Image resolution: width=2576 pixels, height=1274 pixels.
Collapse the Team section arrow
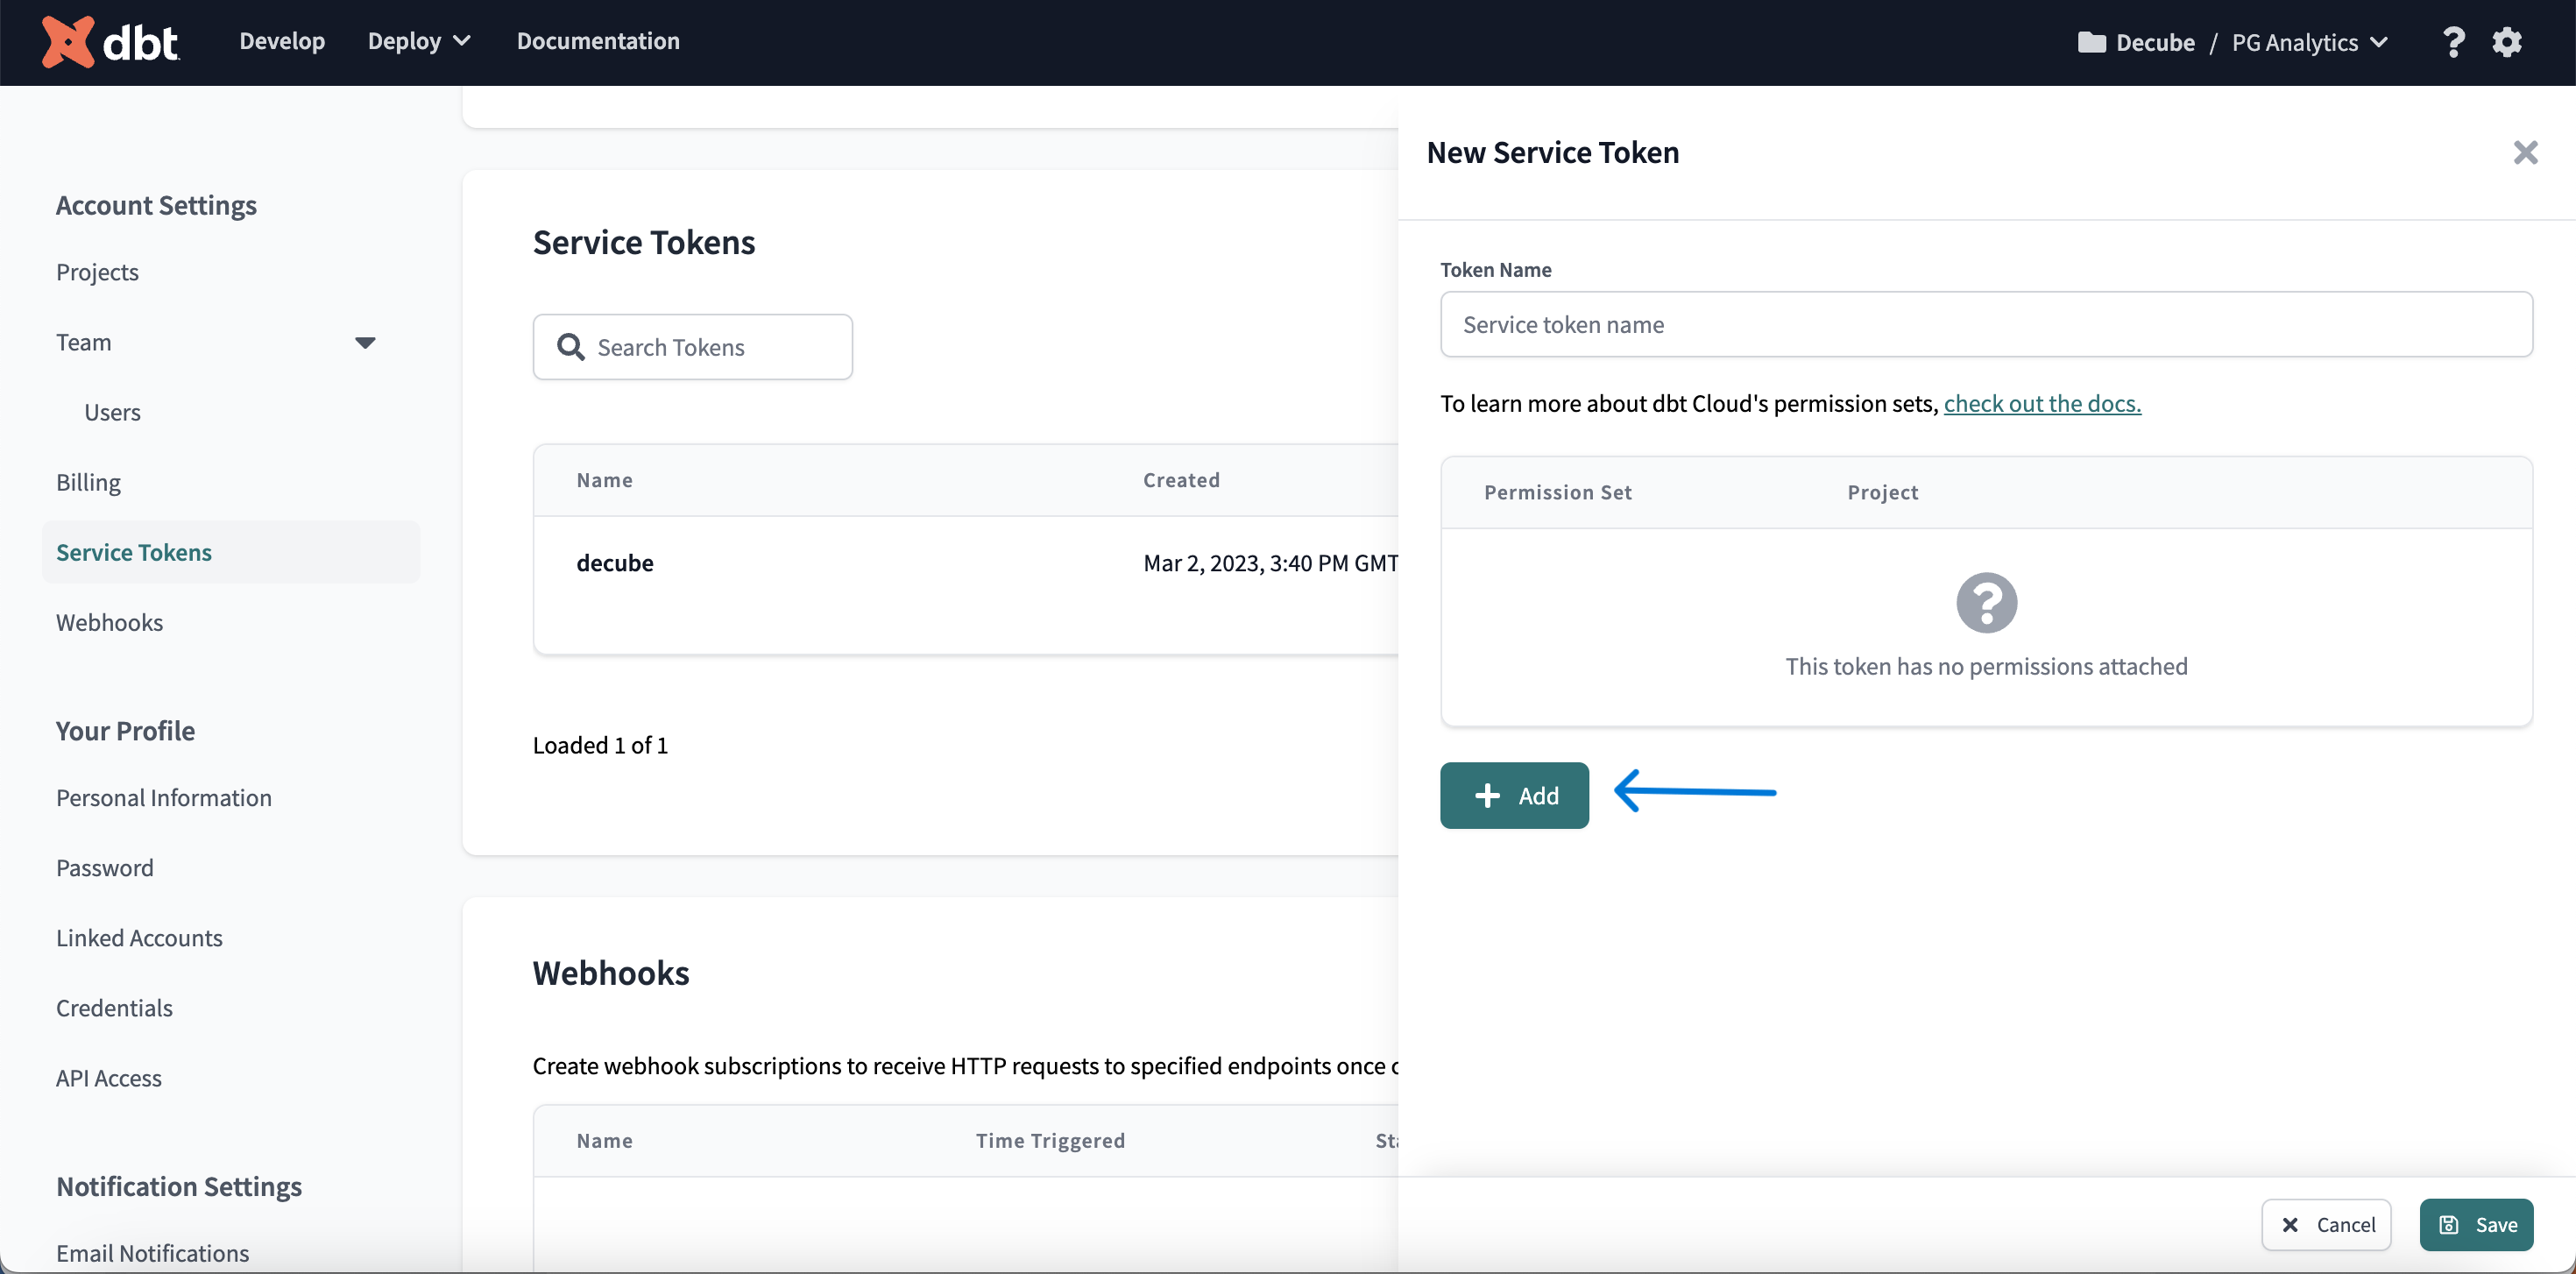[365, 343]
